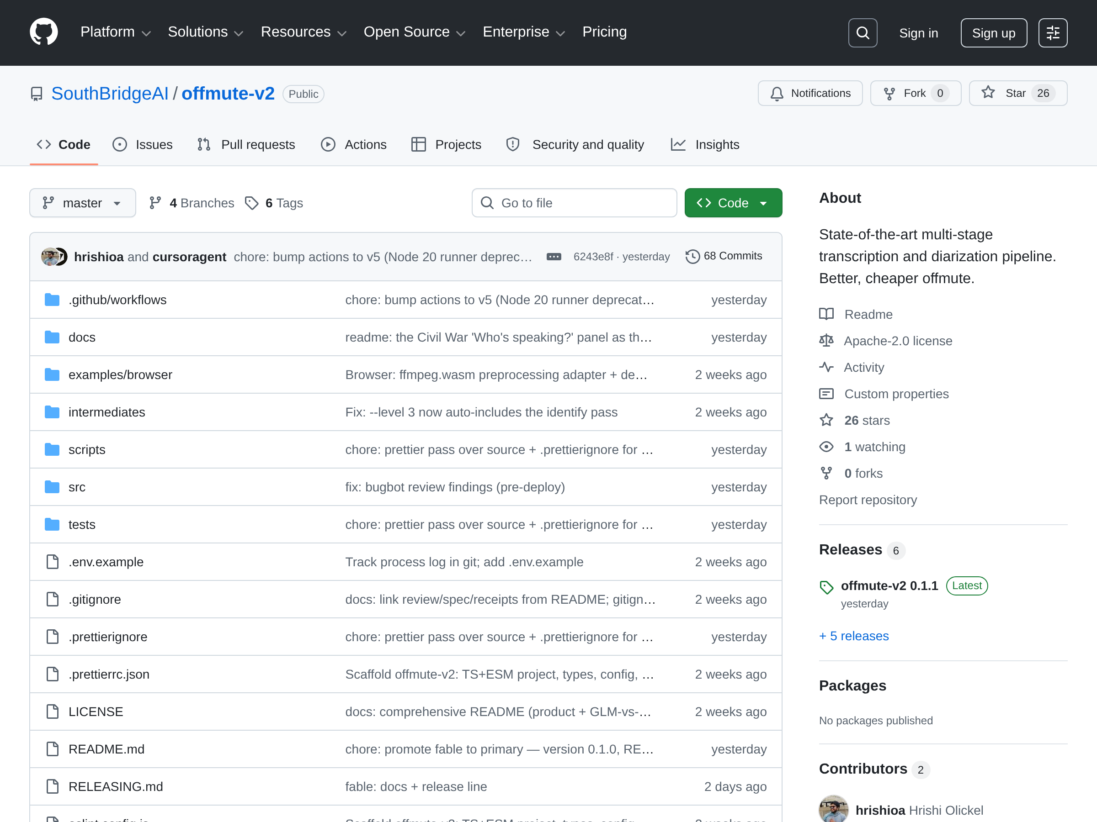This screenshot has width=1097, height=822.
Task: Open the cursoragent author link
Action: [x=189, y=257]
